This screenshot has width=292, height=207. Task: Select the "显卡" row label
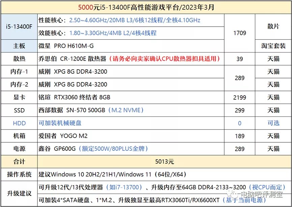[x=19, y=97]
